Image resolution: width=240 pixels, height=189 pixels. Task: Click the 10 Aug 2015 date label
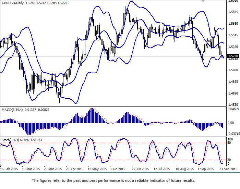pos(184,169)
